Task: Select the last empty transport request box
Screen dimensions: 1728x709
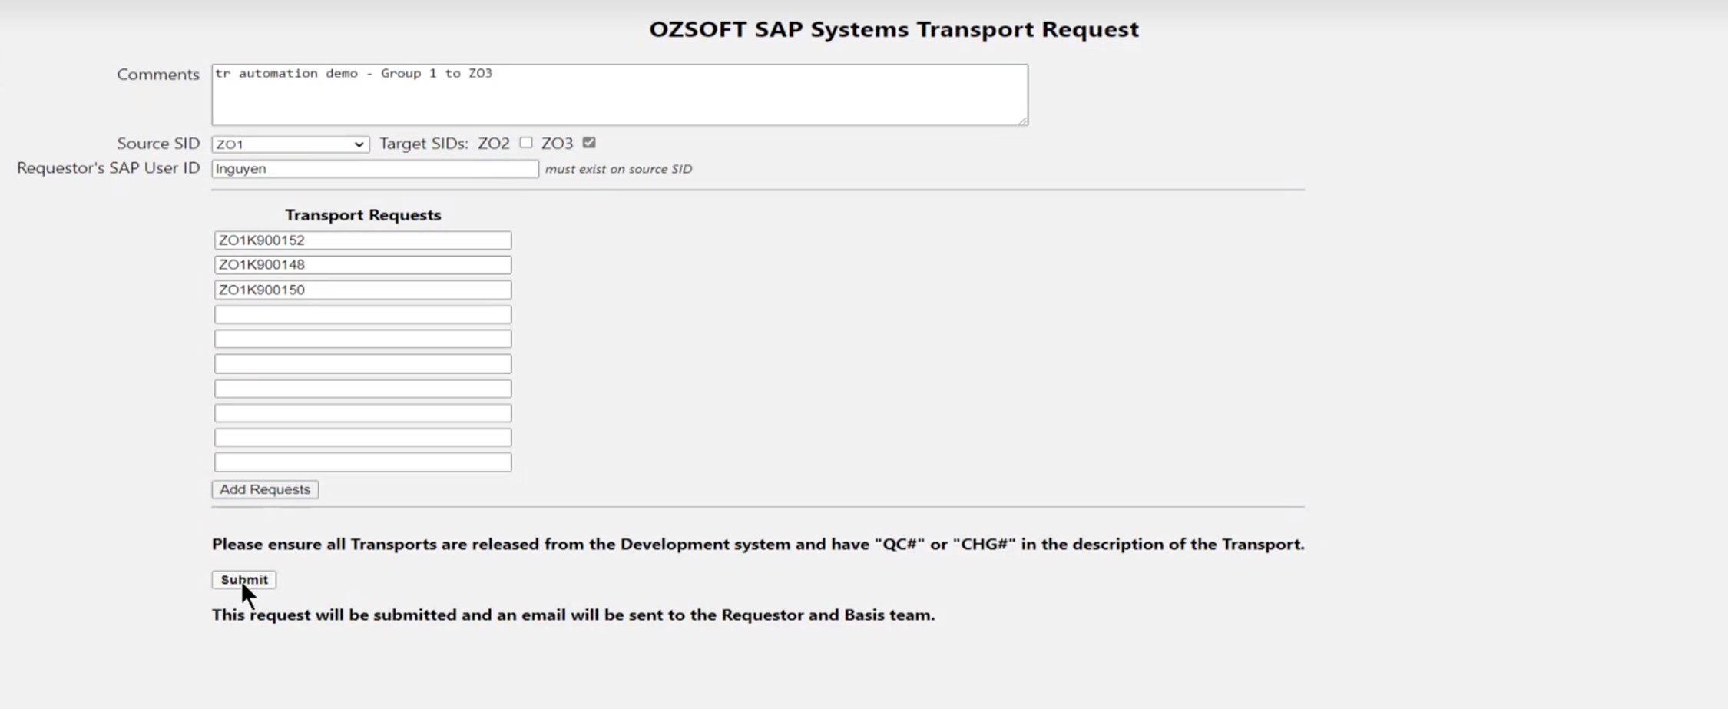Action: click(362, 462)
